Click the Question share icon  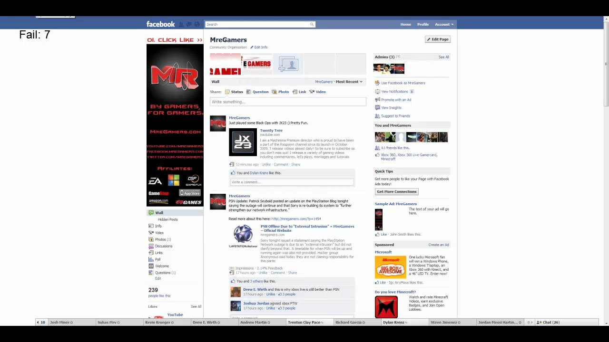point(249,92)
